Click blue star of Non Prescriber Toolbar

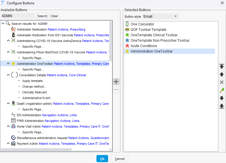pos(127,40)
